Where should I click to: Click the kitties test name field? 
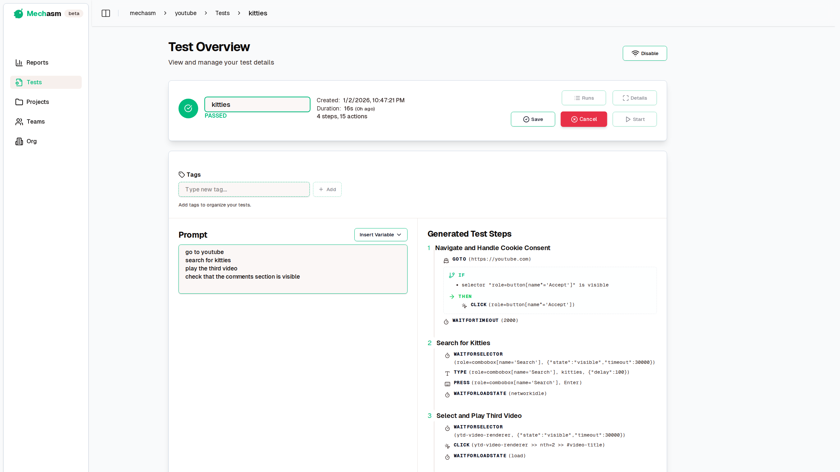[x=257, y=105]
